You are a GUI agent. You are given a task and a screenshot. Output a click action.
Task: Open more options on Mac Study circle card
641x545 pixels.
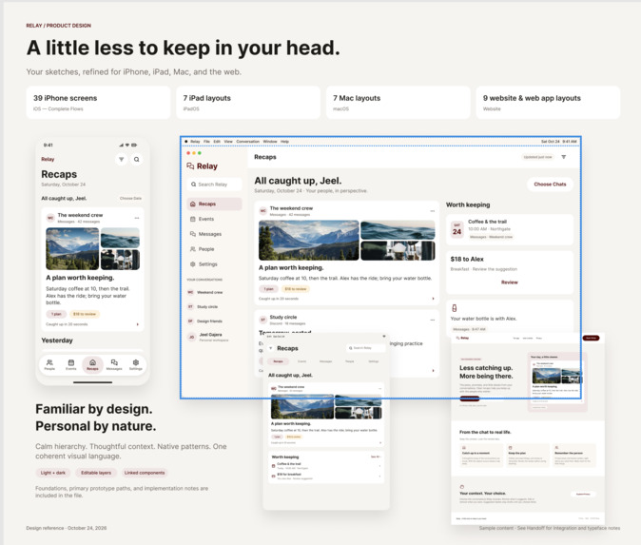[433, 320]
